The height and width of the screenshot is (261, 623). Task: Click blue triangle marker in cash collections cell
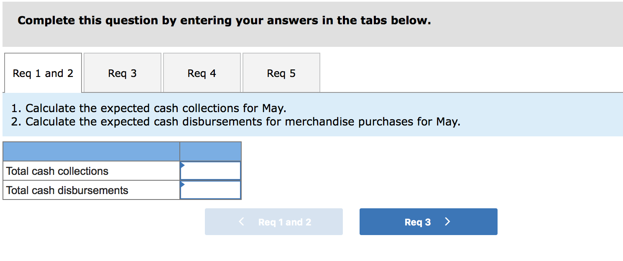[x=182, y=165]
